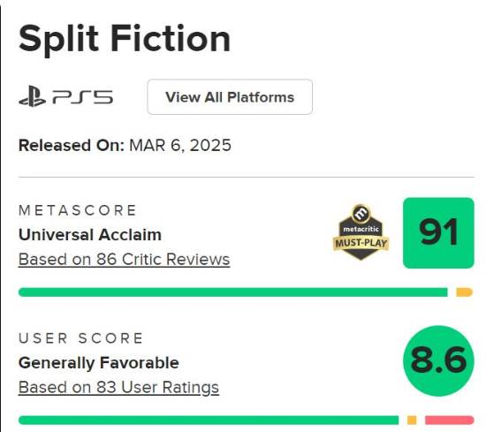Click yellow mixed segment of user bar
This screenshot has width=486, height=432.
coord(412,421)
